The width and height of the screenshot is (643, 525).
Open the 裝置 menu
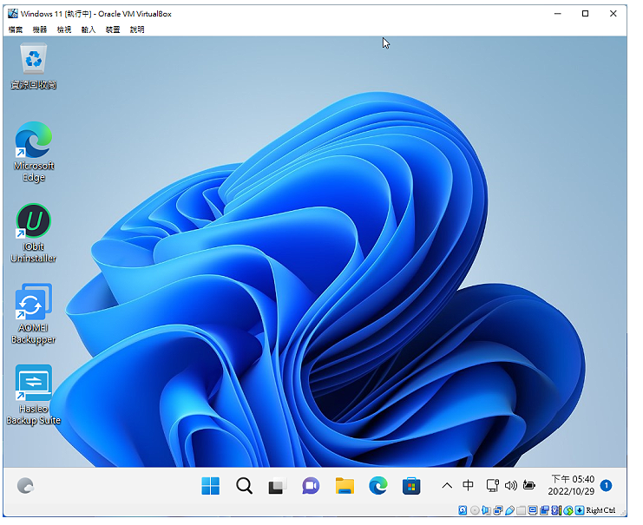(x=113, y=30)
